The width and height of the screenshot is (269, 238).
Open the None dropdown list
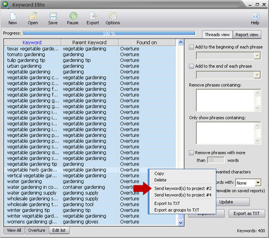tap(258, 183)
